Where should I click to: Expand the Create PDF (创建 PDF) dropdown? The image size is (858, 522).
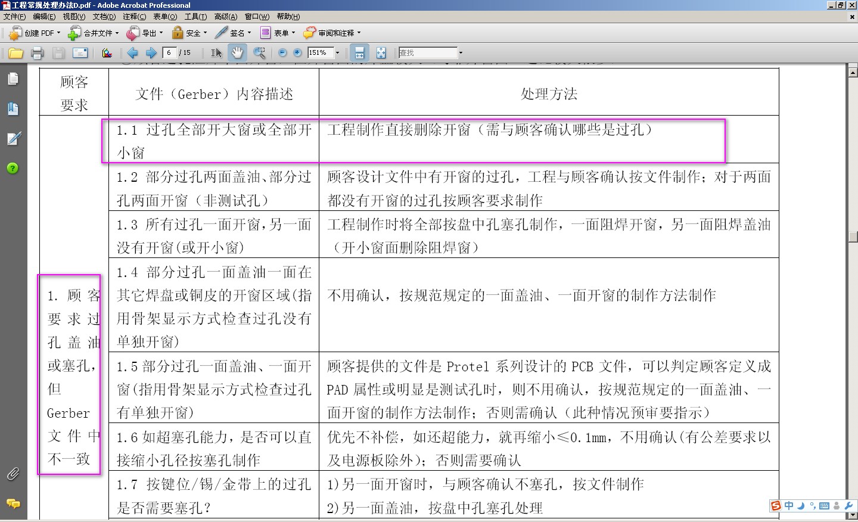(58, 33)
